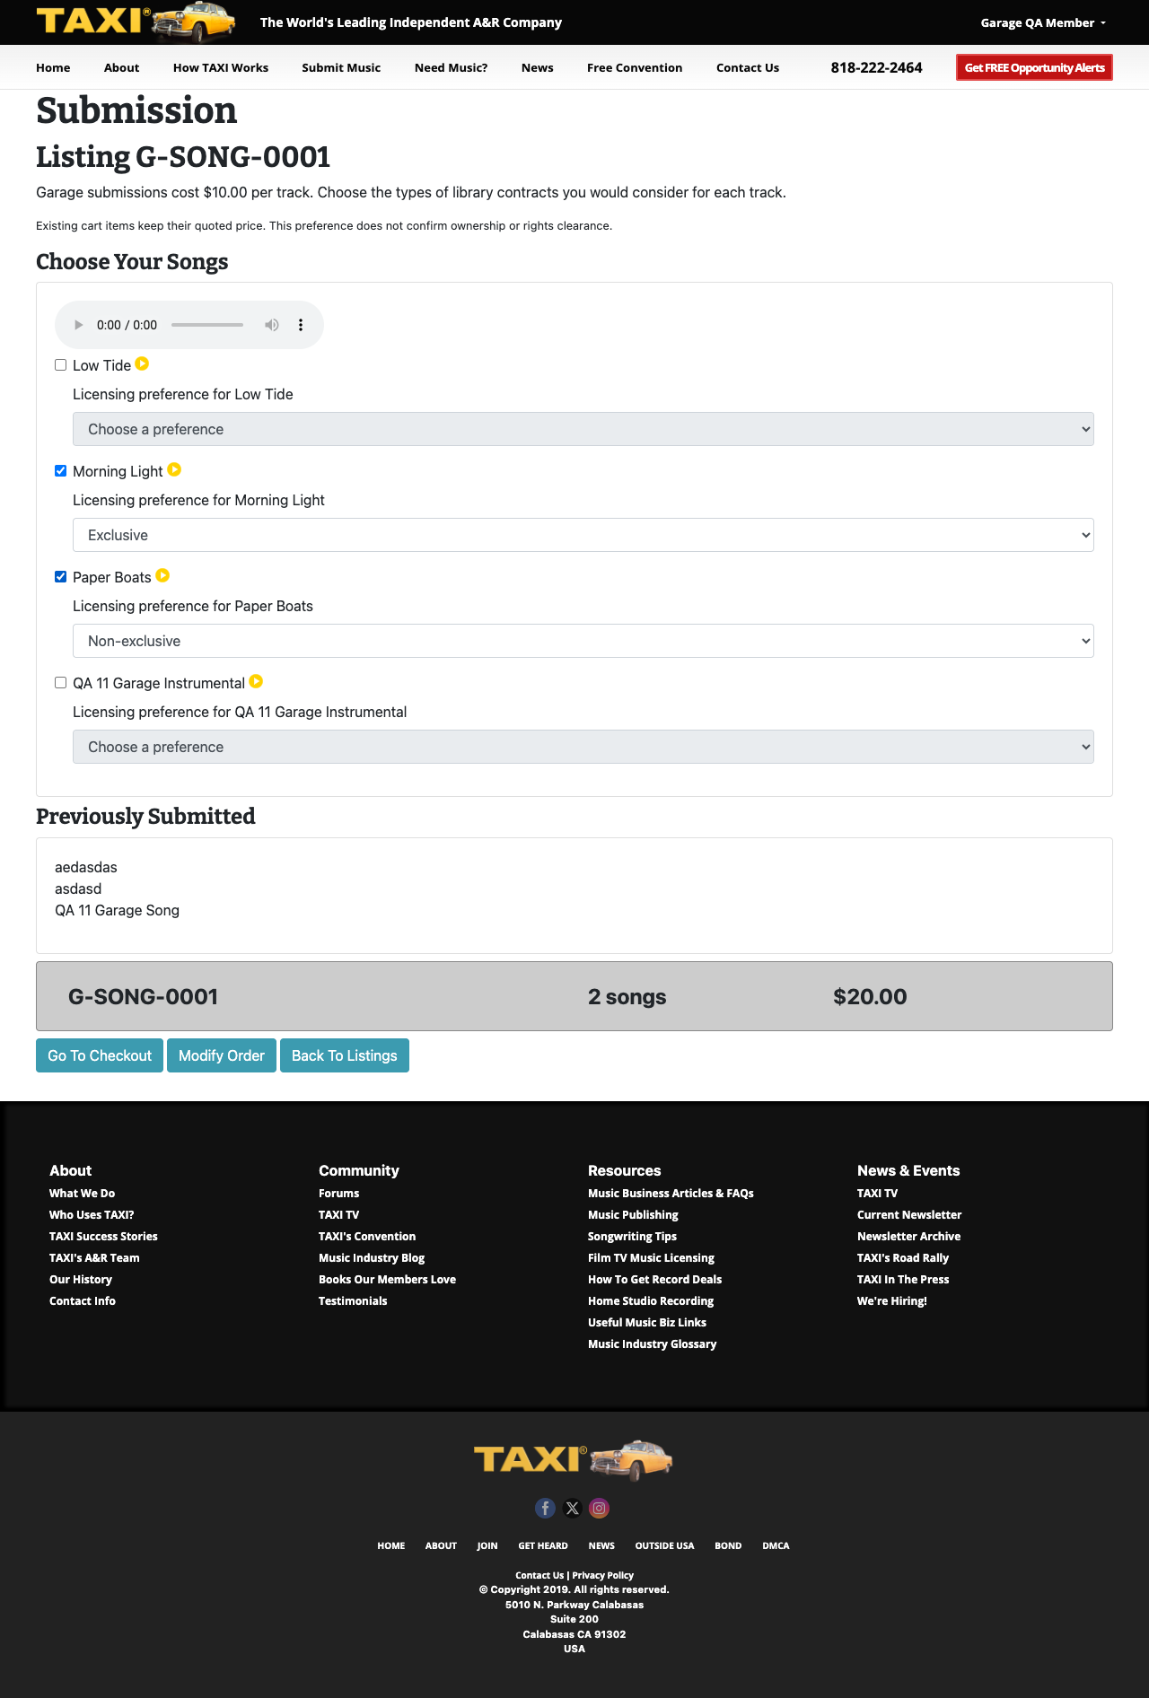Screen dimensions: 1149x1698
Task: Call the 818-222-2464 phone link
Action: tap(876, 67)
